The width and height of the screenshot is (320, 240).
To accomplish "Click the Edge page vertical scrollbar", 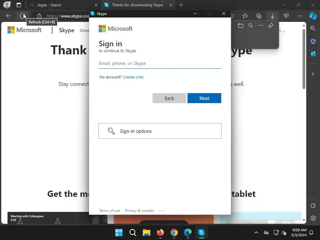I will [304, 59].
